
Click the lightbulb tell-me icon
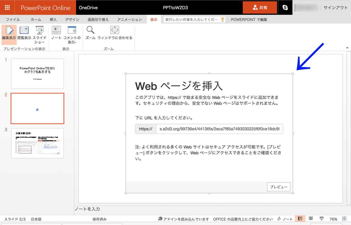223,19
